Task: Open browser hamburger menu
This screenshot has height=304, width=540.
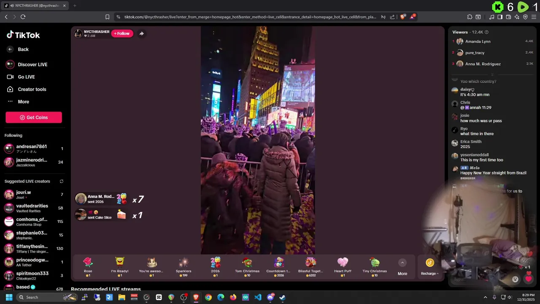Action: click(534, 17)
